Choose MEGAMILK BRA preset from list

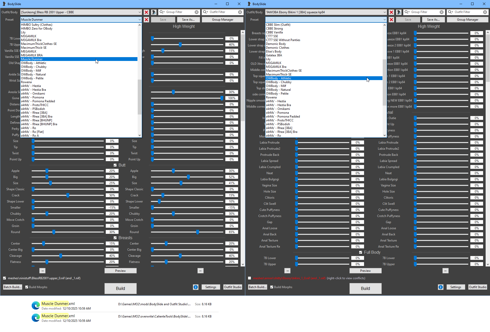click(x=79, y=55)
